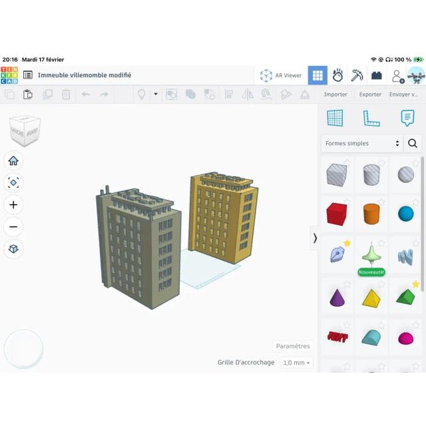
Task: Open the user profile avatar
Action: [x=416, y=75]
